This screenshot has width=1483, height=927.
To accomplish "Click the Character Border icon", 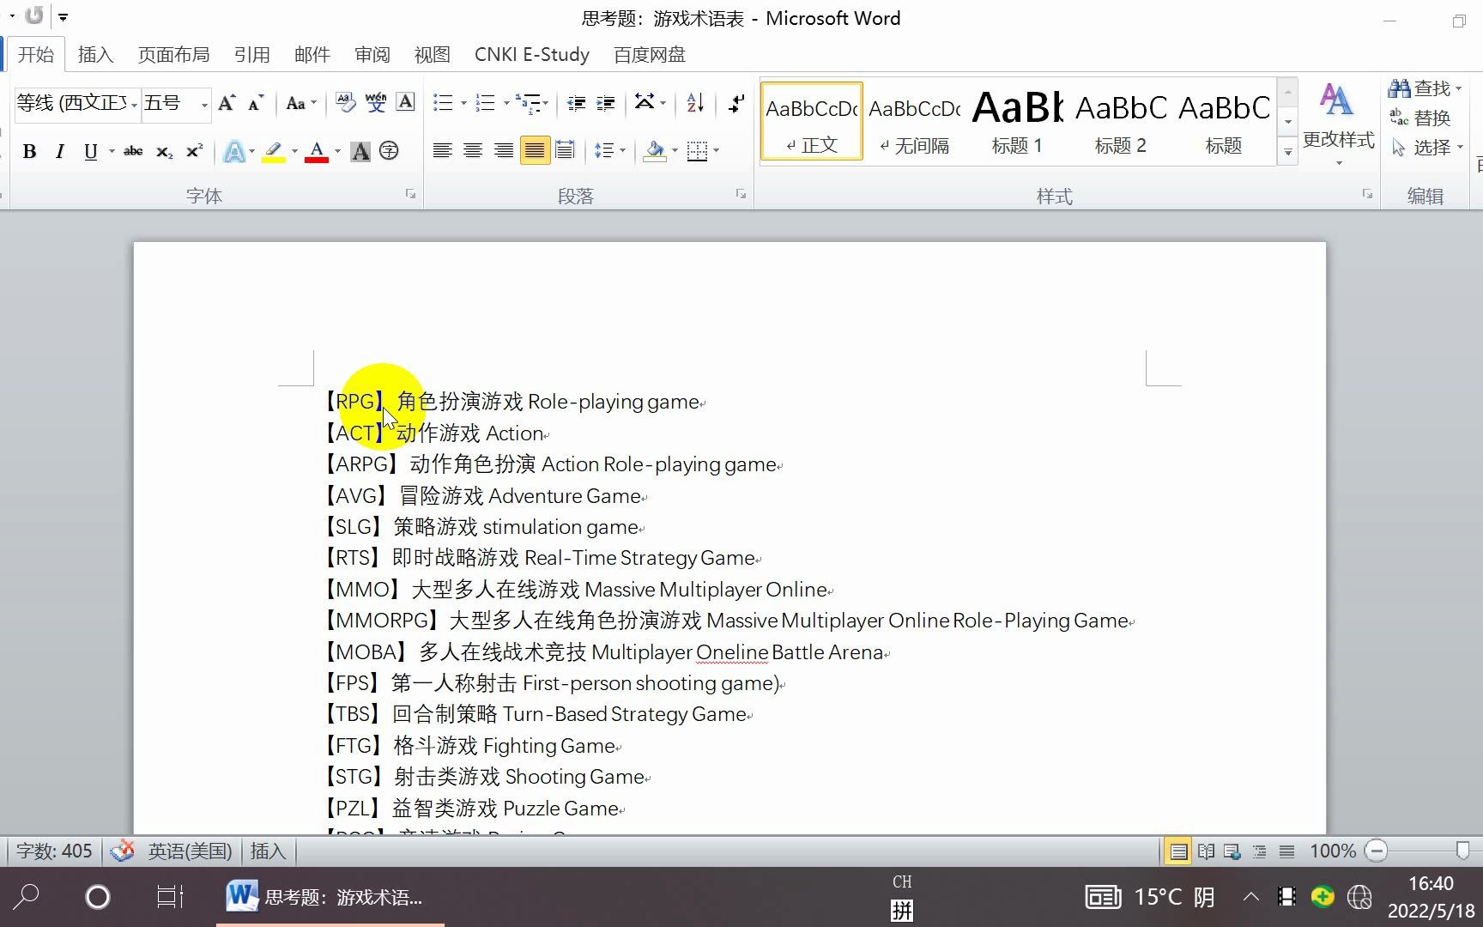I will click(x=405, y=103).
